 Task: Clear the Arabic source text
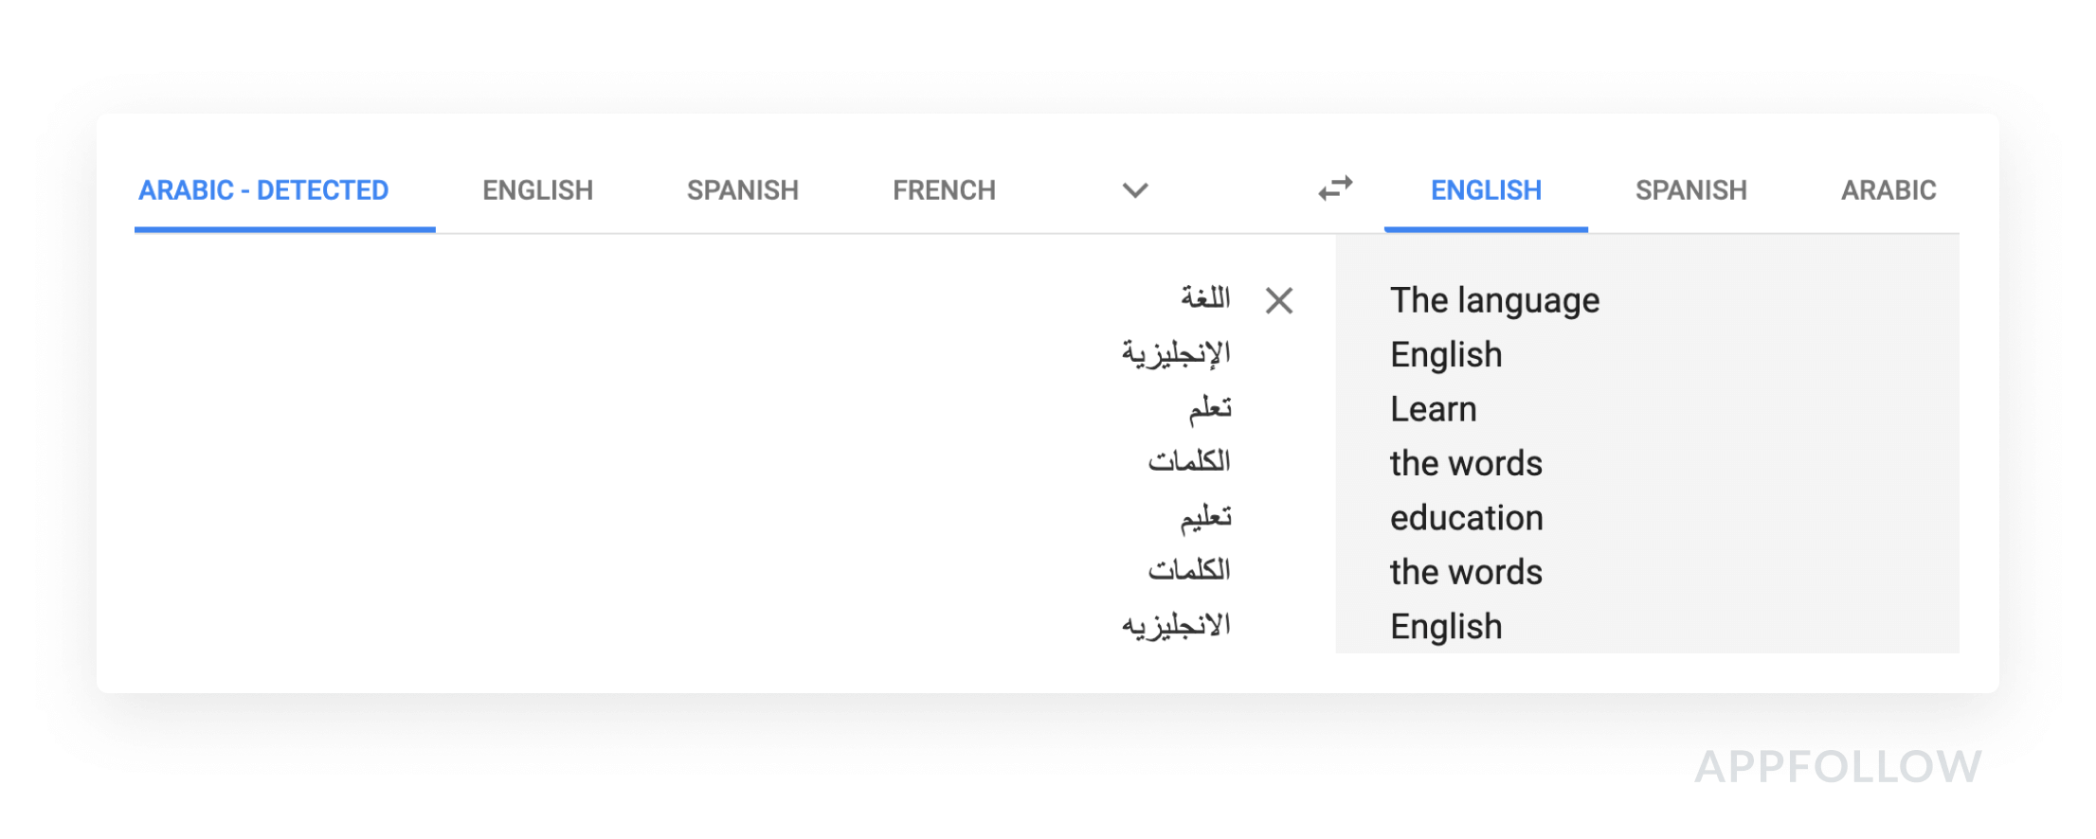1279,301
